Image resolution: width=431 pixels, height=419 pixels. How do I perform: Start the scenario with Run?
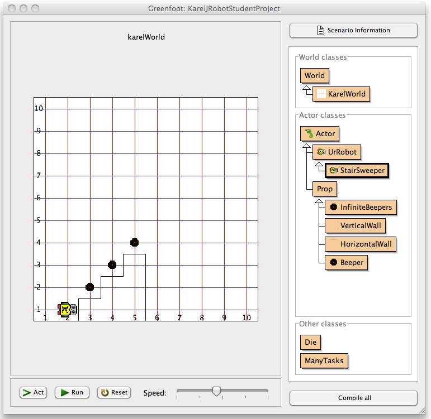tap(72, 392)
